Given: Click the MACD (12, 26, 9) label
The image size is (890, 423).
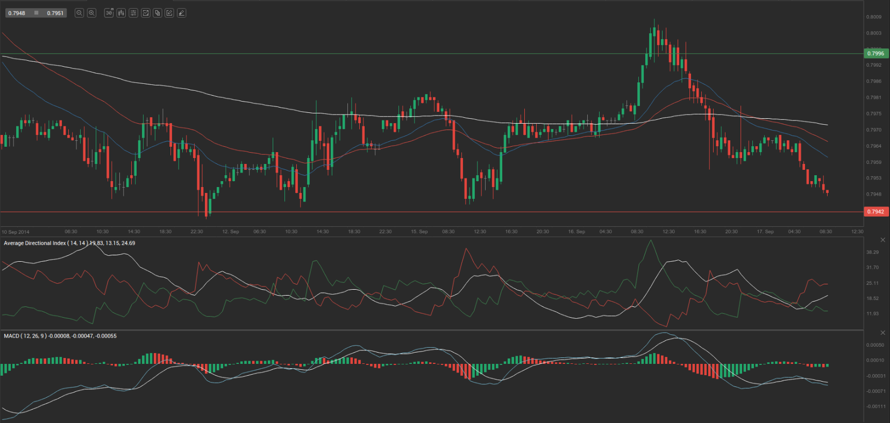Looking at the screenshot, I should click(x=25, y=336).
